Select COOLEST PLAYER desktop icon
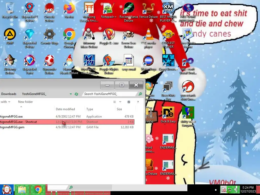 (168, 38)
